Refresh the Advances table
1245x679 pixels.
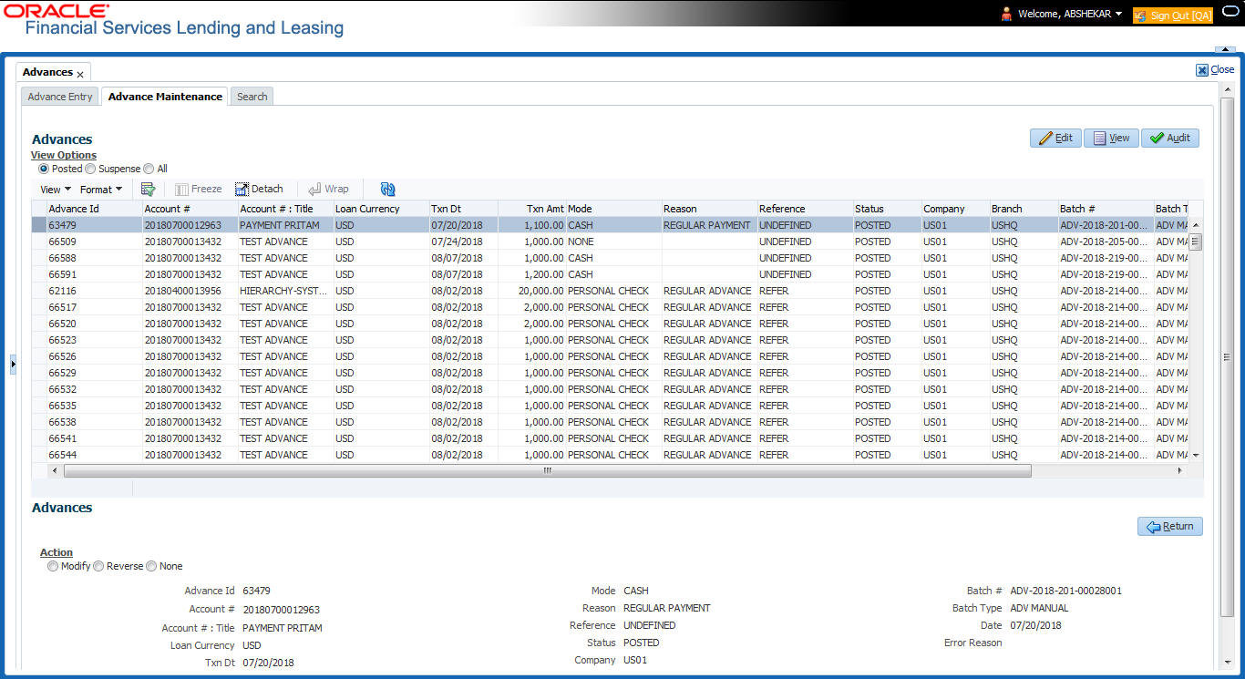click(387, 190)
